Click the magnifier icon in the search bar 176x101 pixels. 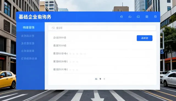(53, 28)
